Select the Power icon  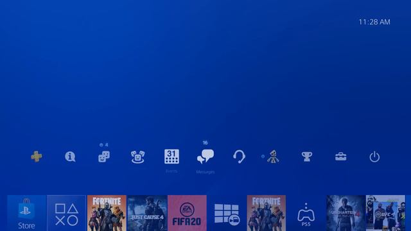(374, 157)
